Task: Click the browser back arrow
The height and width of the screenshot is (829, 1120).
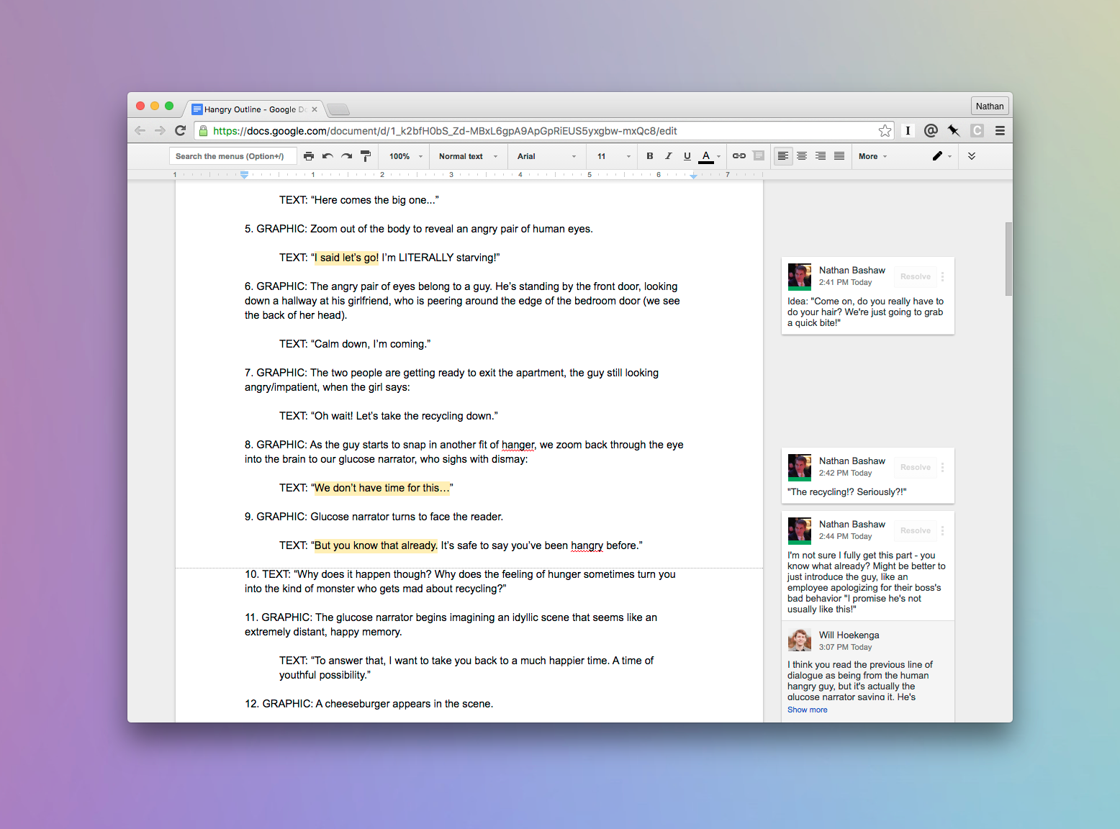Action: pos(140,131)
